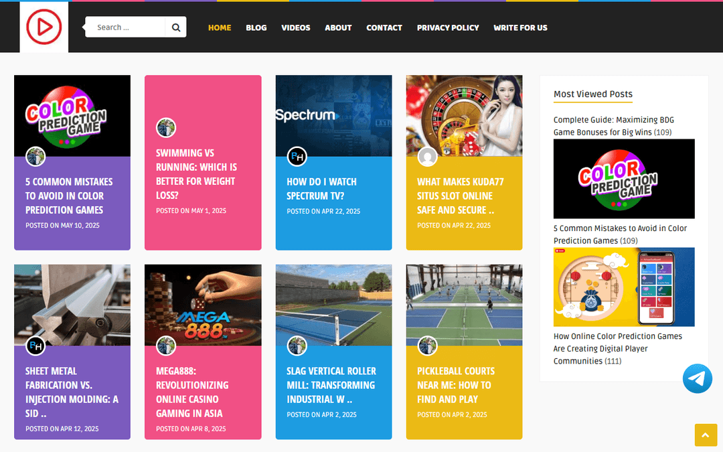The width and height of the screenshot is (723, 452).
Task: Open the Write For Us menu item
Action: [x=520, y=27]
